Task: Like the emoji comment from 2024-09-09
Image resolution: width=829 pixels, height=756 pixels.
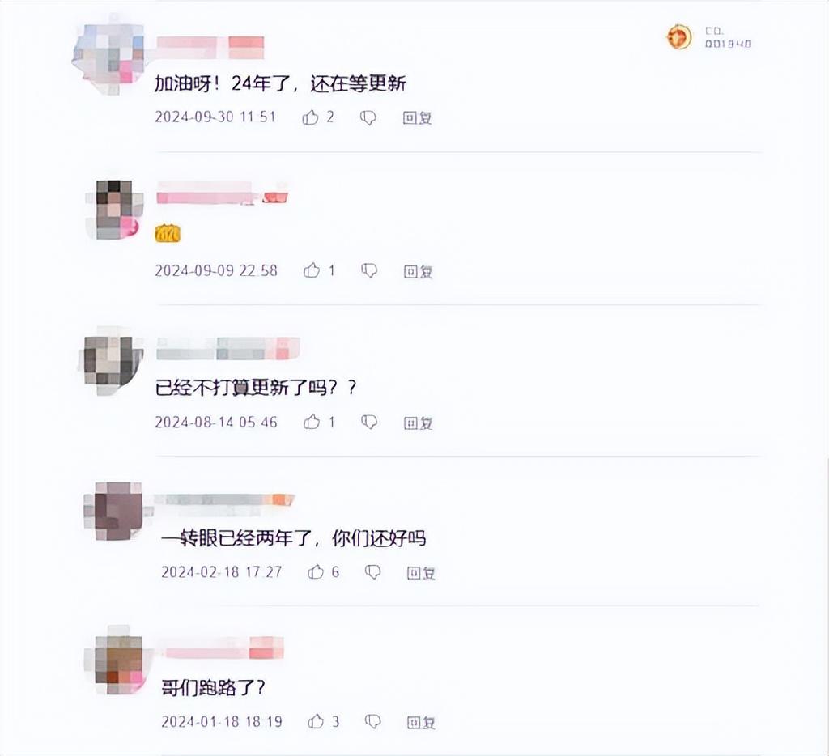Action: 312,270
